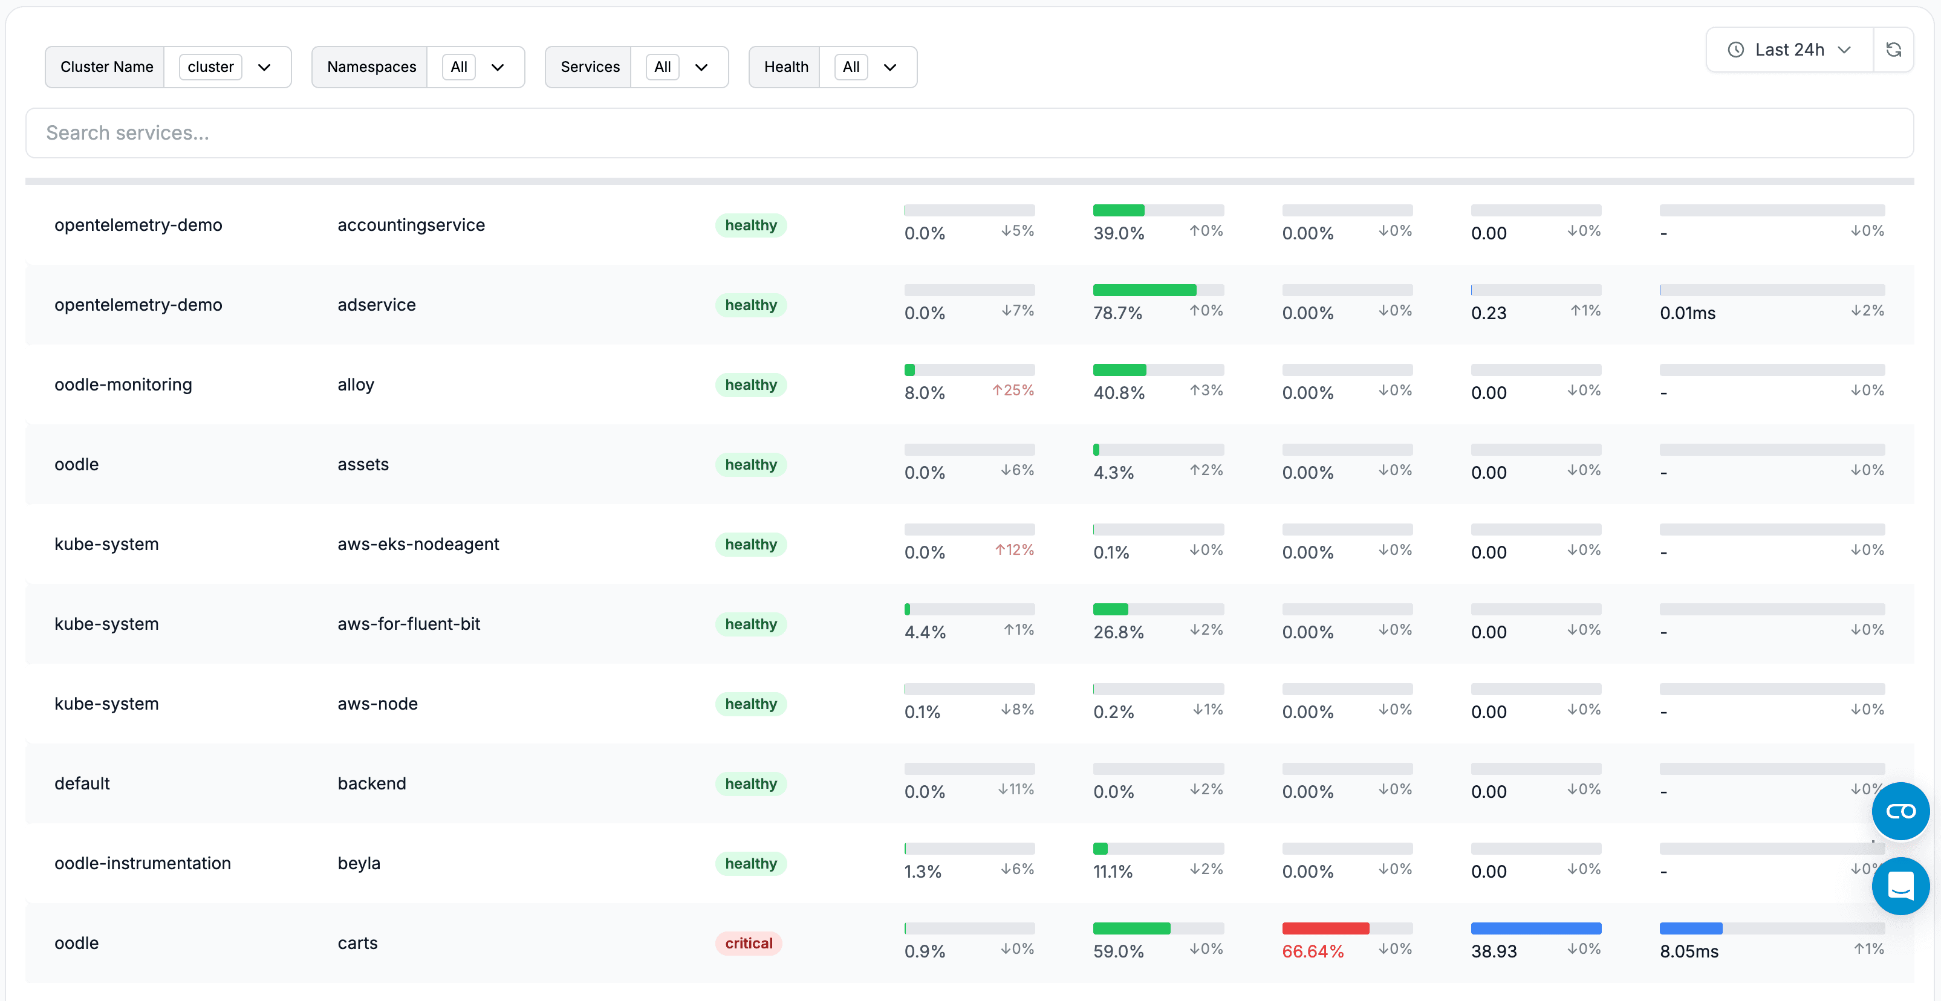Click the healthy badge next to adservice
Screen dimensions: 1941x1001
750,304
